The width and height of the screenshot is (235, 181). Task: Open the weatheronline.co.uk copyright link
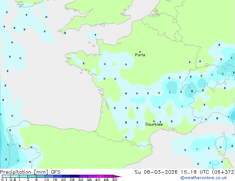tap(204, 178)
